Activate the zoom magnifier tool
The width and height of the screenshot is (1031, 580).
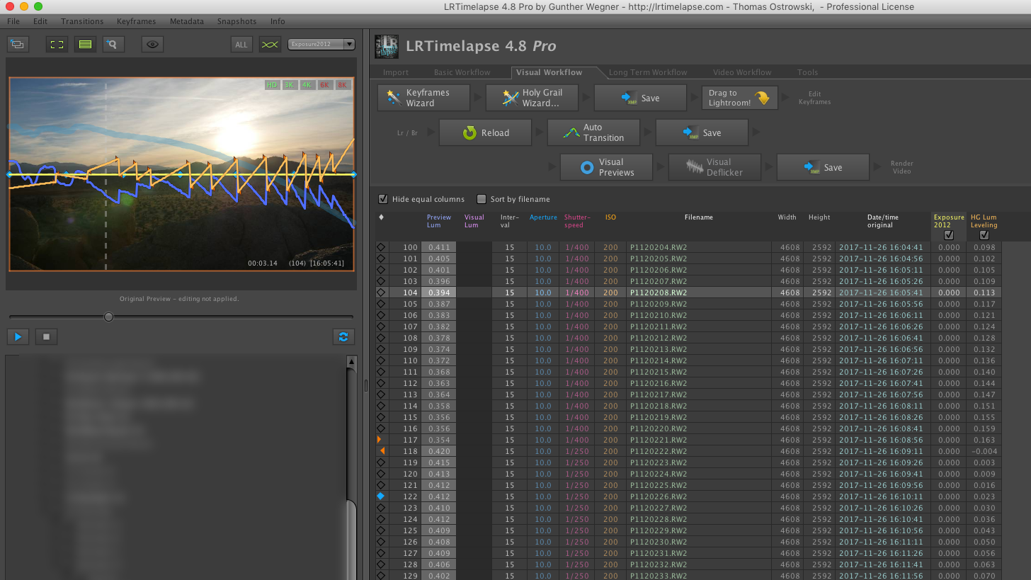click(113, 44)
